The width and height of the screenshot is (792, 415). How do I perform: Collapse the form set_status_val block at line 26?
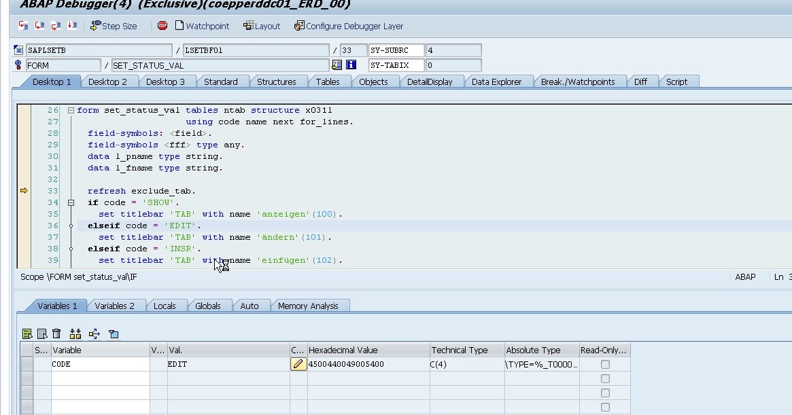click(x=72, y=109)
